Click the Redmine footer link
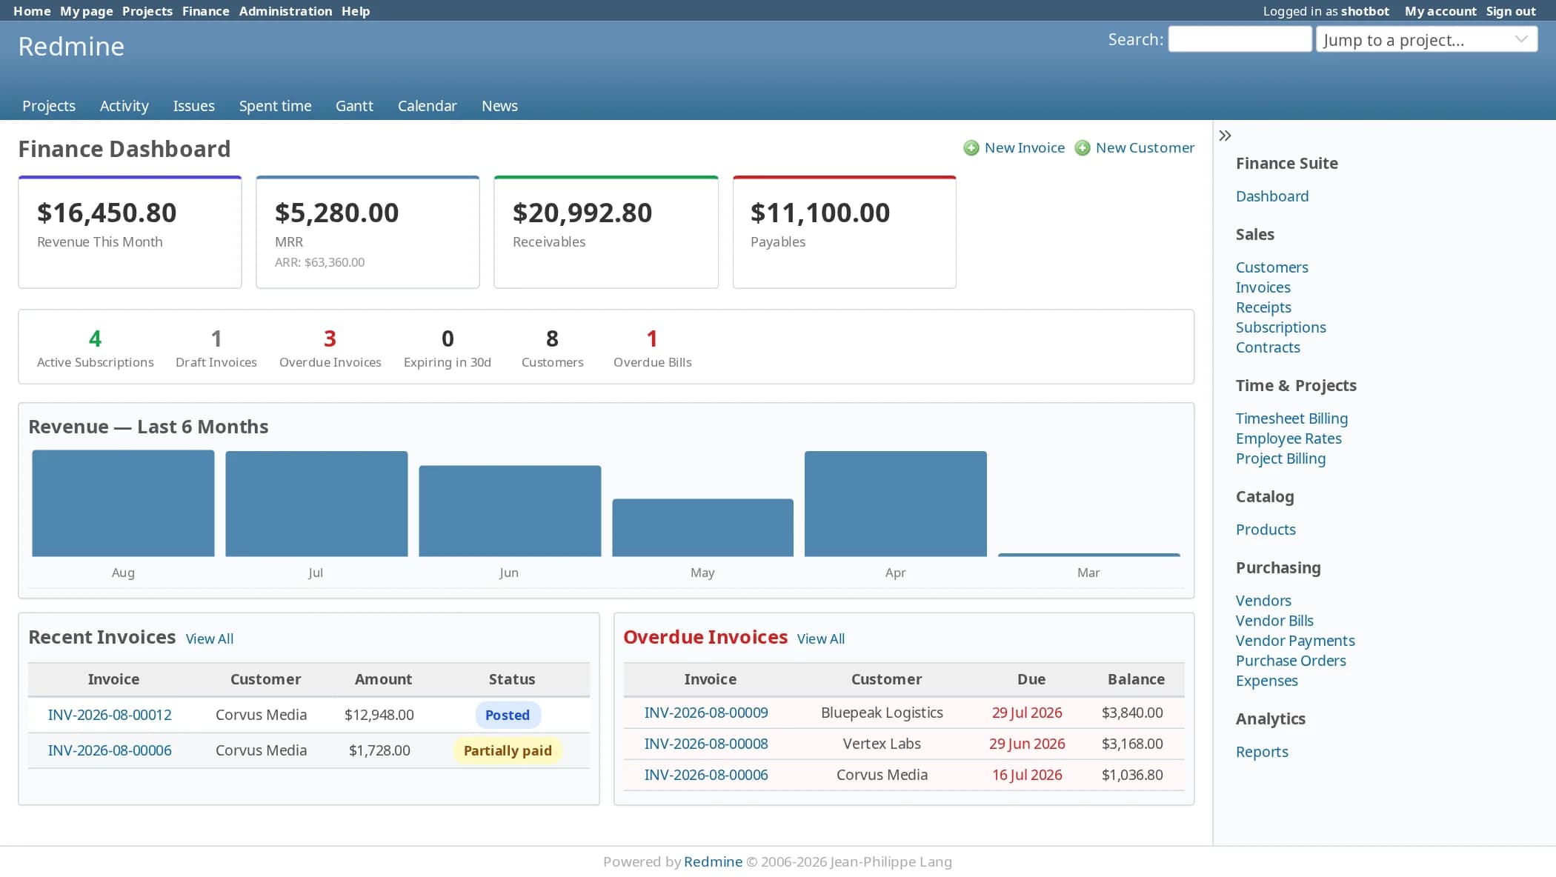Screen dimensions: 1556x877 point(713,861)
